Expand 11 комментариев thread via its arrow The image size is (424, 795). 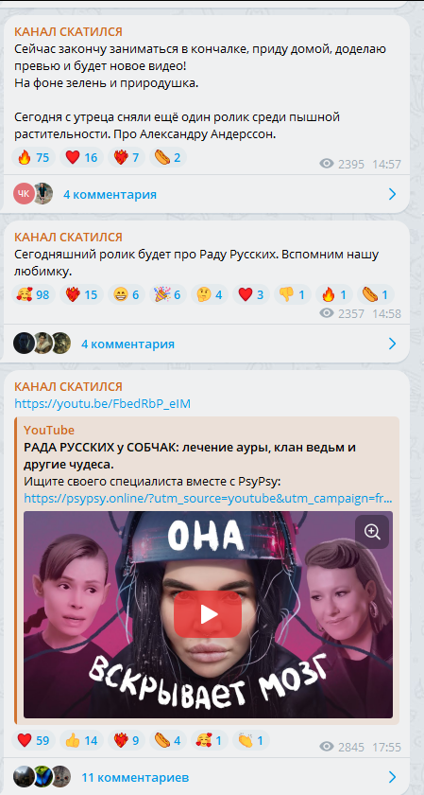click(392, 777)
